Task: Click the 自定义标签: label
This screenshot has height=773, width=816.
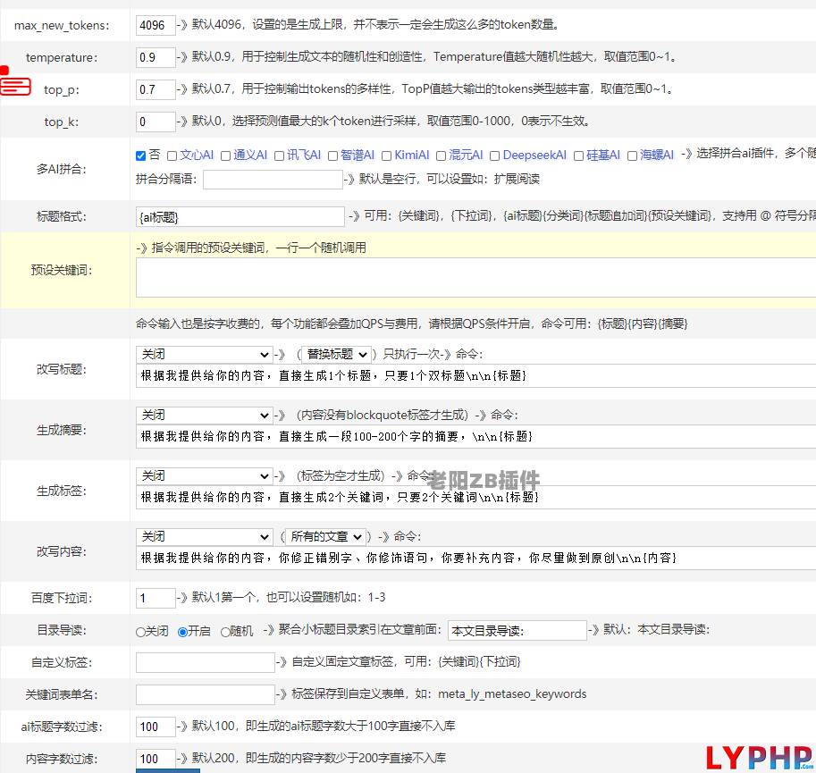Action: 62,663
